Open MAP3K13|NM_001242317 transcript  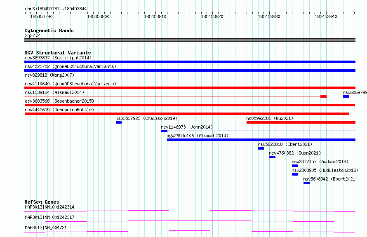pyautogui.click(x=49, y=217)
